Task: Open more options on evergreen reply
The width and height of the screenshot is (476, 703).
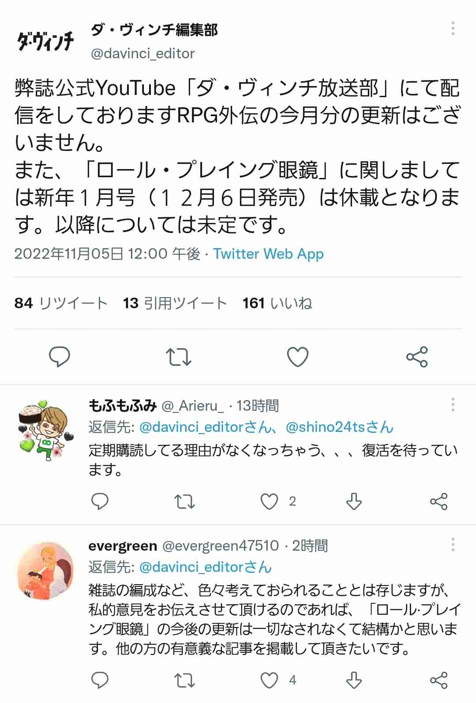Action: click(x=453, y=544)
